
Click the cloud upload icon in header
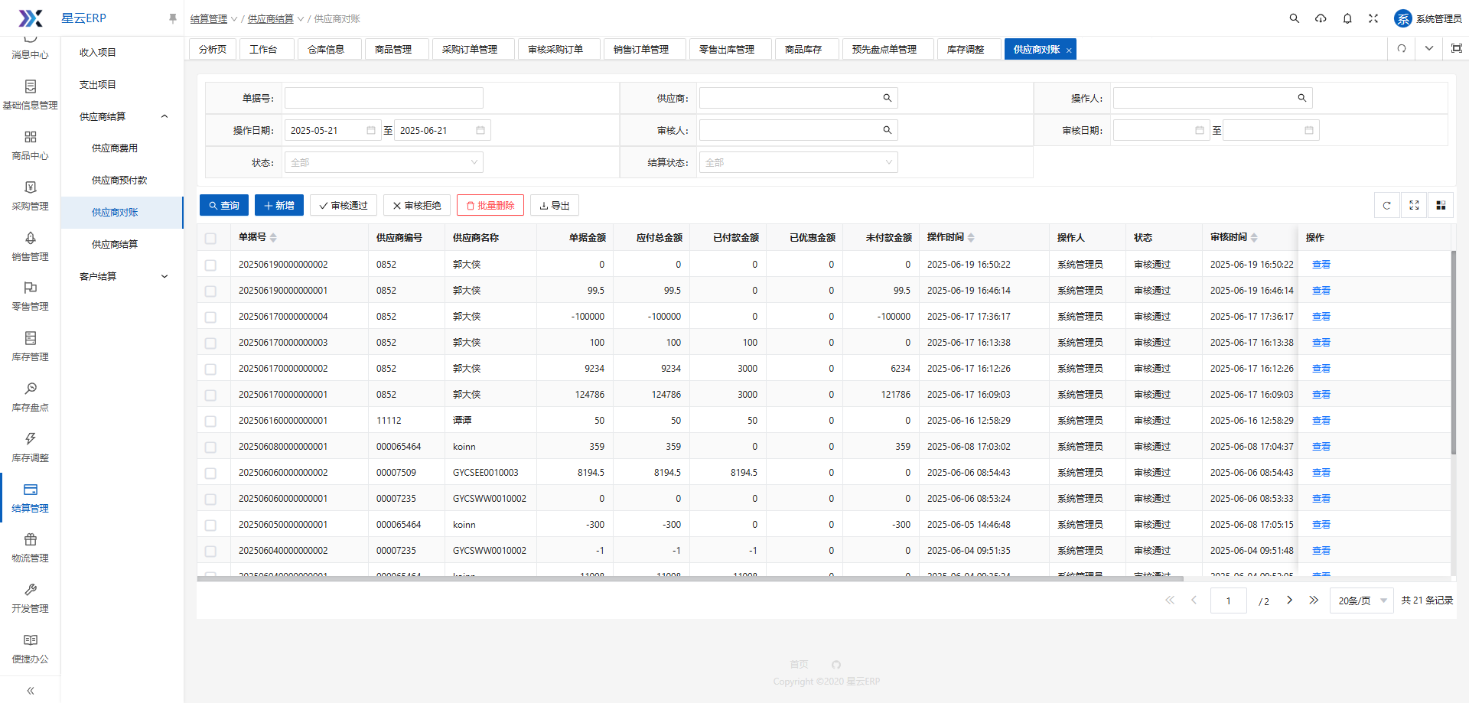(x=1321, y=18)
